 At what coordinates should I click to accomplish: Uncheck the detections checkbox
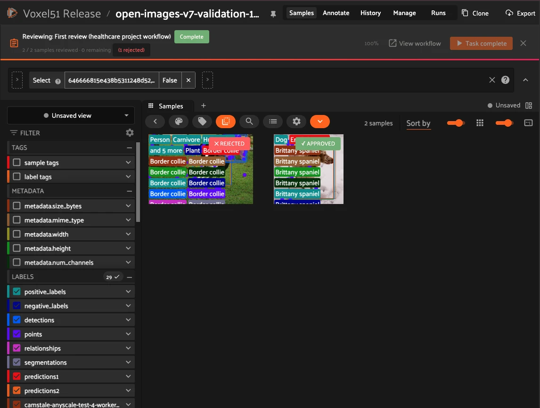click(x=16, y=320)
